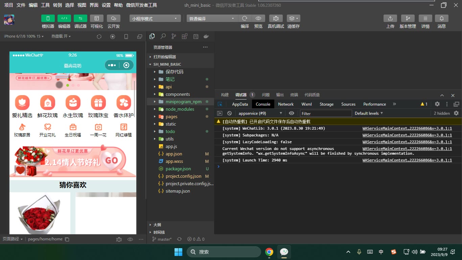Click the 鲜花玫瑰 category in simulator
Screen dimensions: 462x260
[47, 107]
